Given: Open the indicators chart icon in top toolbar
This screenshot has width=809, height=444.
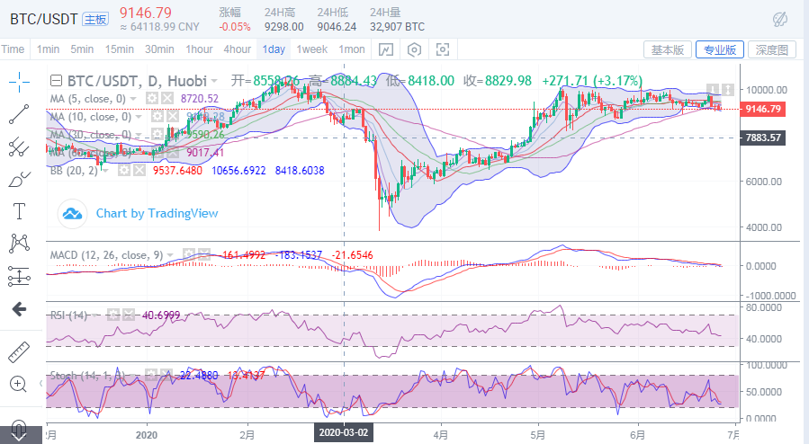Looking at the screenshot, I should [385, 49].
